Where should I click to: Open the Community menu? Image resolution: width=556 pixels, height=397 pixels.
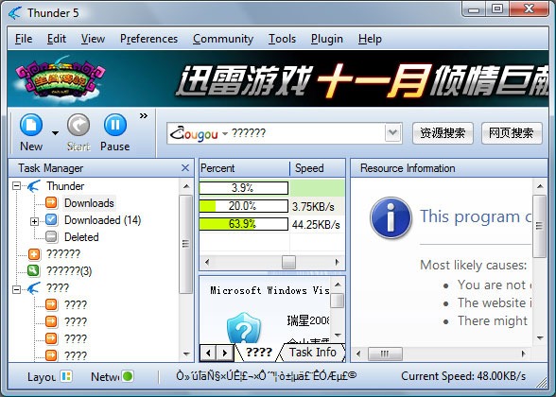(223, 38)
